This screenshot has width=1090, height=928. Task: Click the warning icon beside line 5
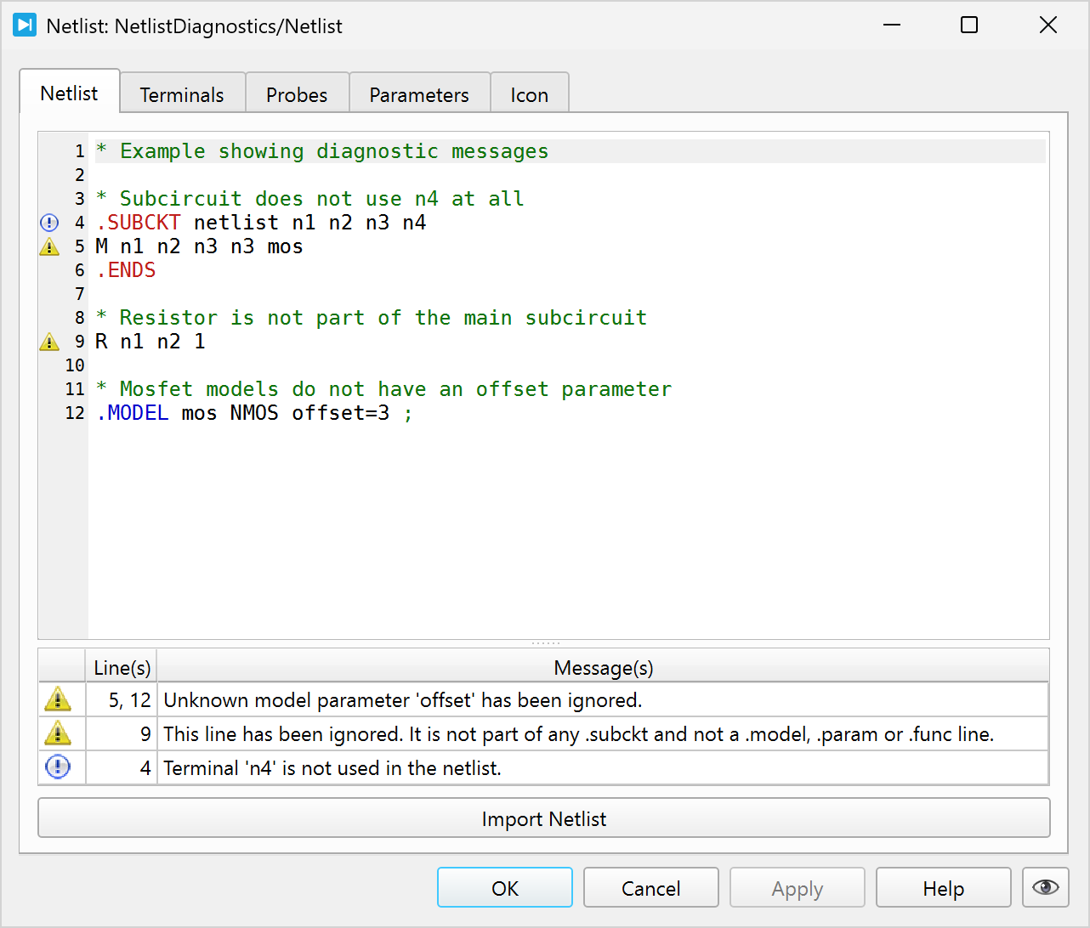[49, 246]
